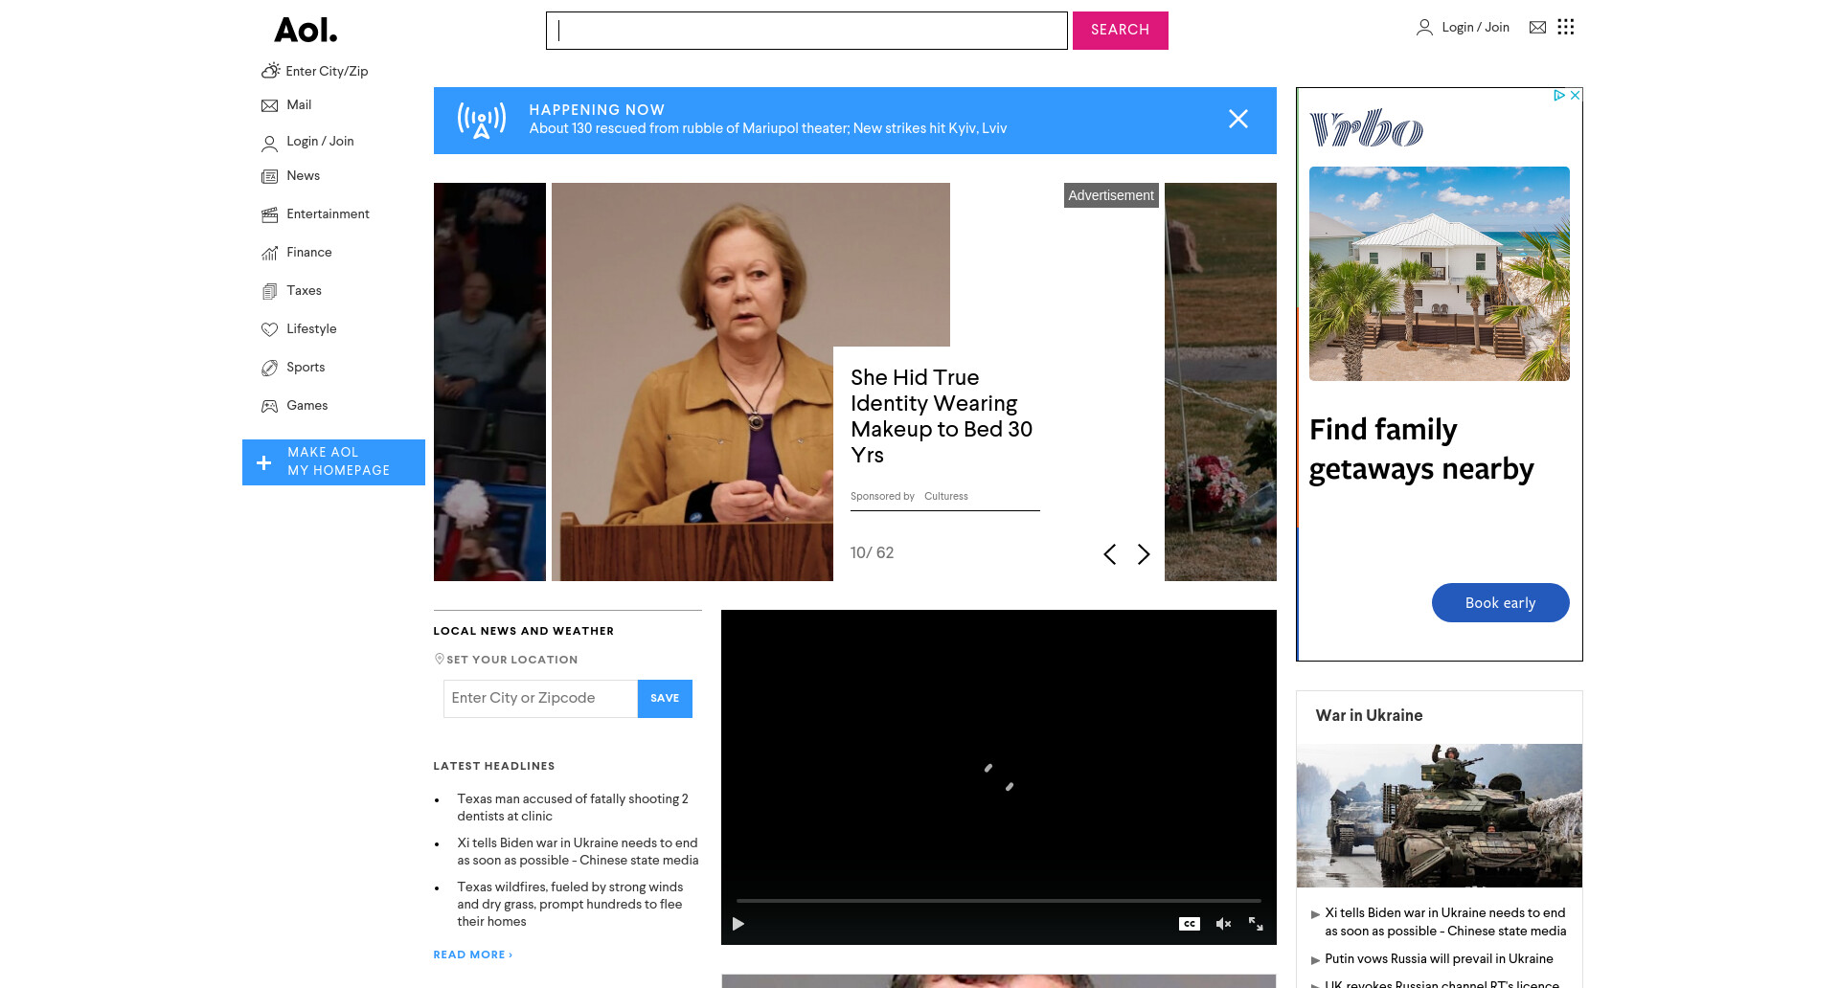Click the pink Search button
The height and width of the screenshot is (988, 1839).
point(1120,31)
